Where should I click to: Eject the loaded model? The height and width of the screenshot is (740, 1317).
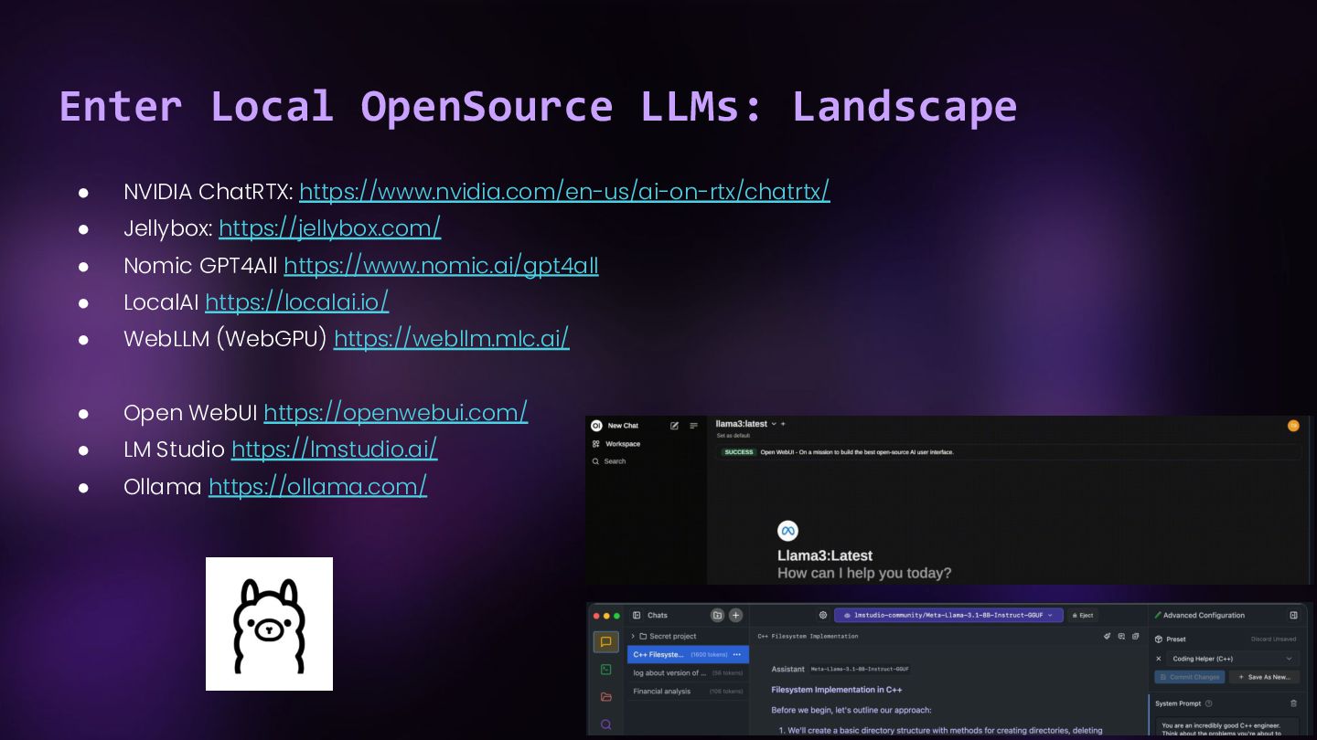[1084, 616]
